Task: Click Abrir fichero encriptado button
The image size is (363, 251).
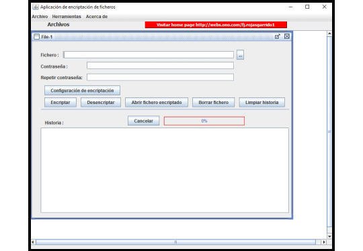Action: coord(157,103)
